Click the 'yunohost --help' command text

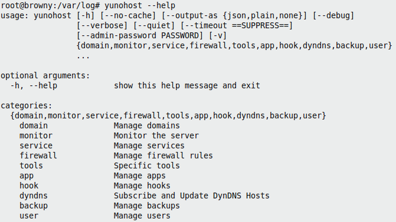click(140, 5)
